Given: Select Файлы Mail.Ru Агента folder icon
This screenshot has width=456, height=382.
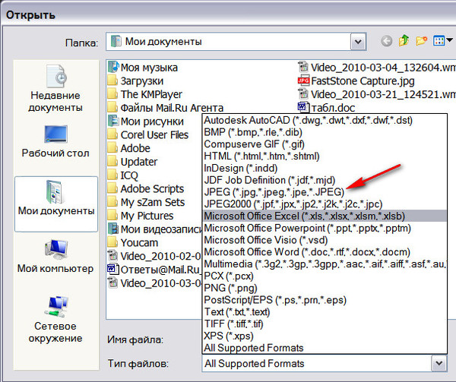Looking at the screenshot, I should [x=112, y=108].
